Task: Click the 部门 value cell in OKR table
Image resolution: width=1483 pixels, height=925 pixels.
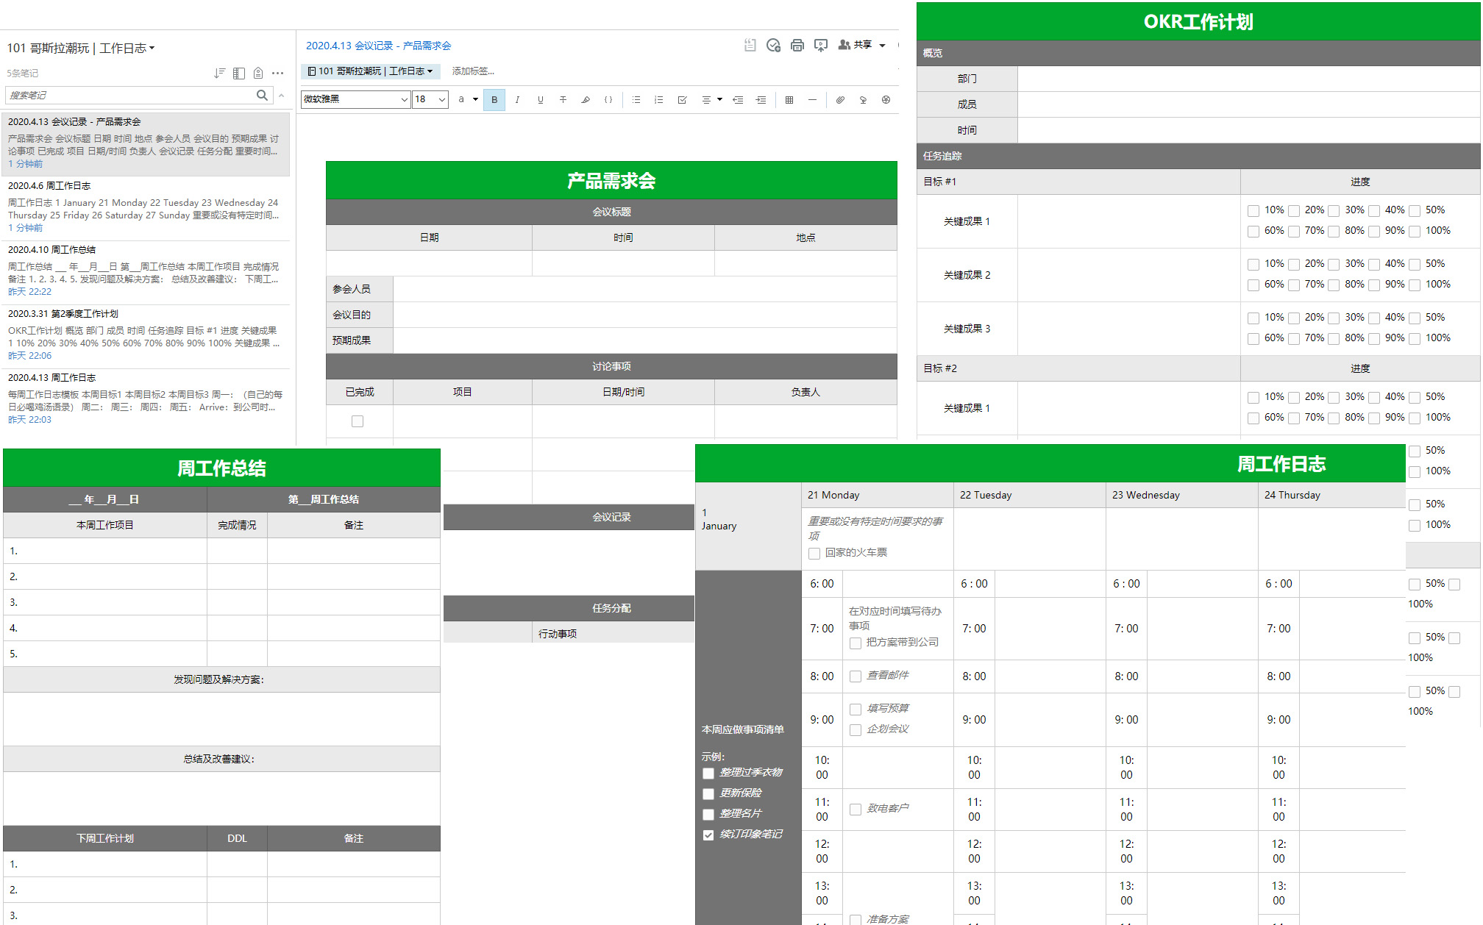Action: (x=1248, y=79)
